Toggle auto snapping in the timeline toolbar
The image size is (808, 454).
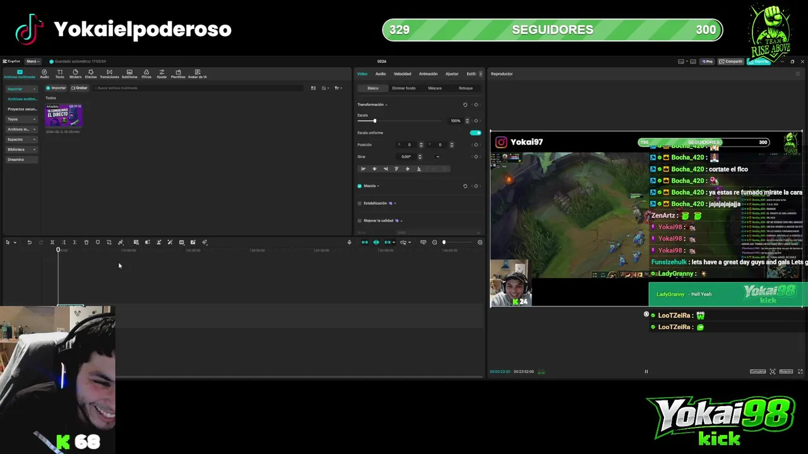[x=376, y=242]
